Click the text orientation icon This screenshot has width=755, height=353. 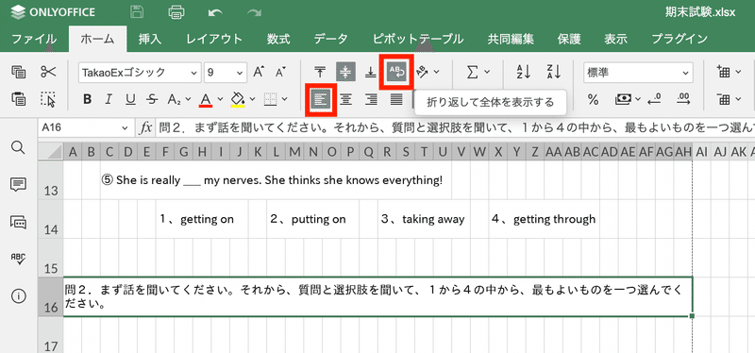click(x=422, y=73)
